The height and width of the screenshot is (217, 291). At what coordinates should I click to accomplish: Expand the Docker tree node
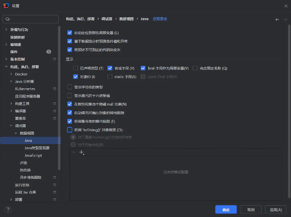tap(11, 74)
